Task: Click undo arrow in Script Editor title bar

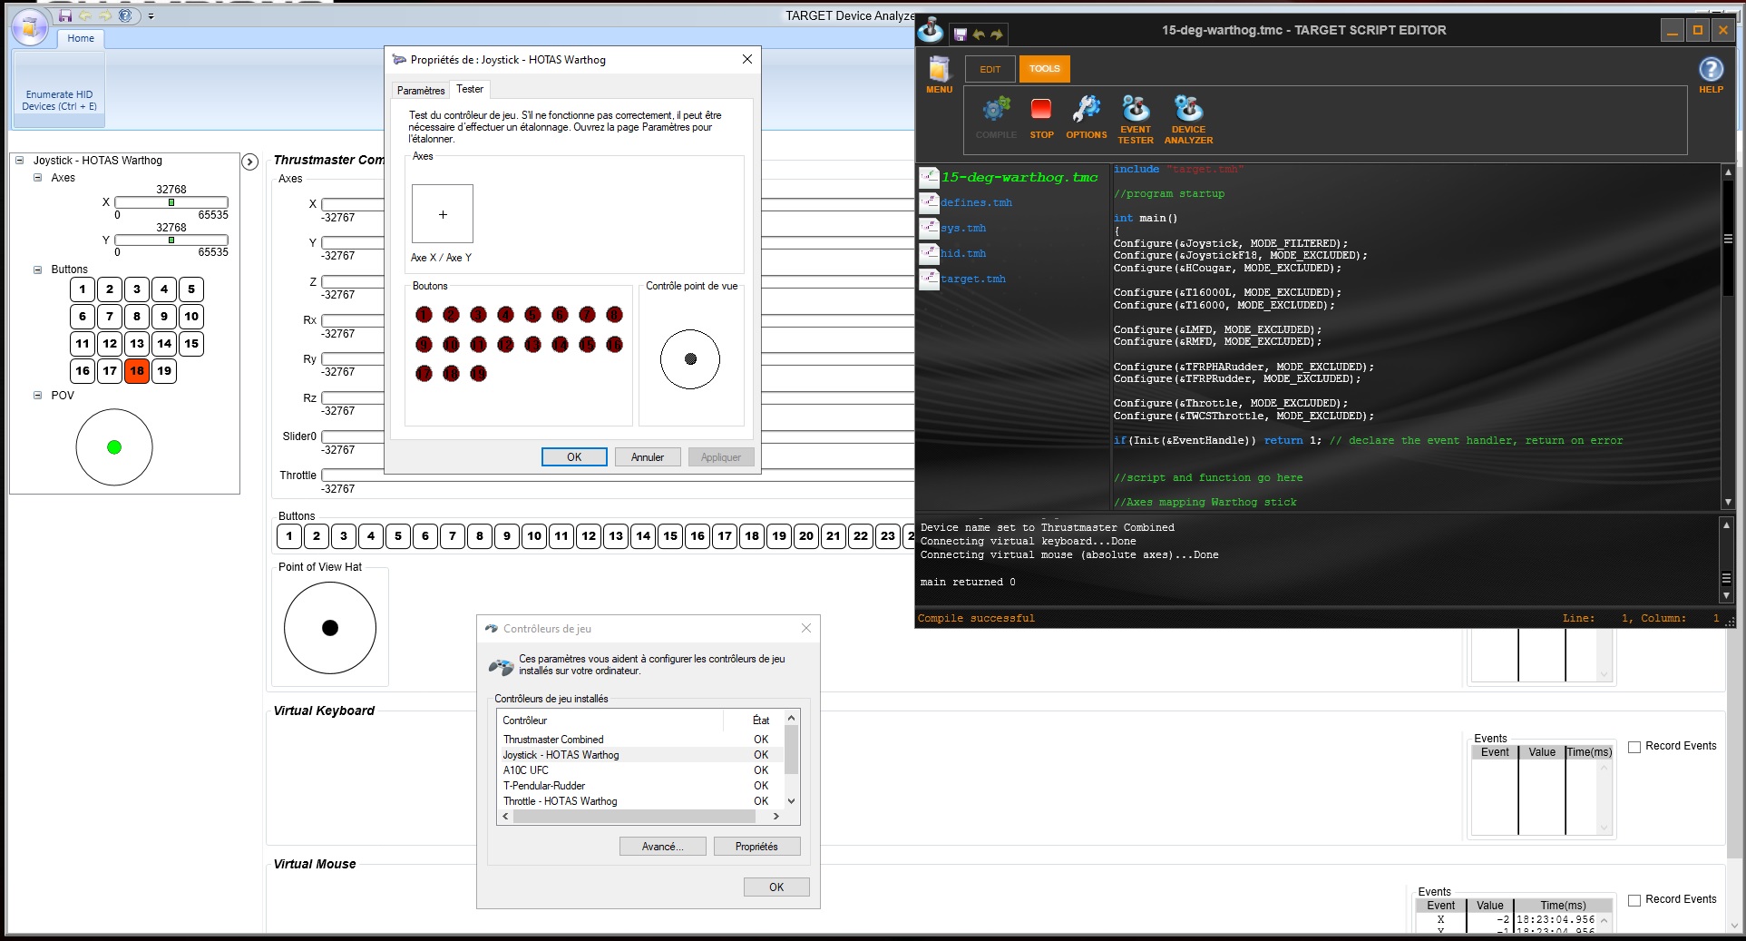Action: (x=979, y=34)
